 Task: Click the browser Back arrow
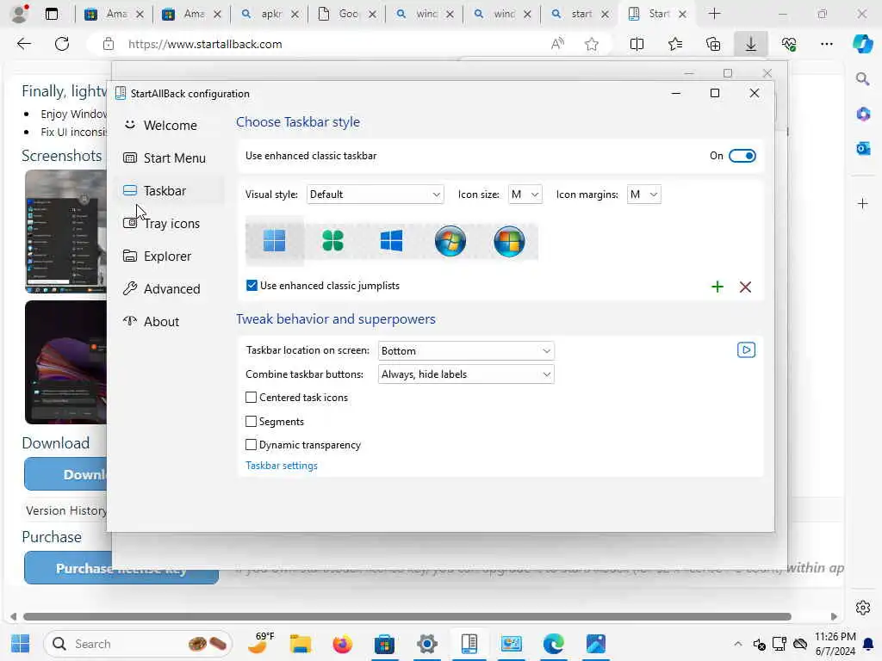click(x=23, y=44)
